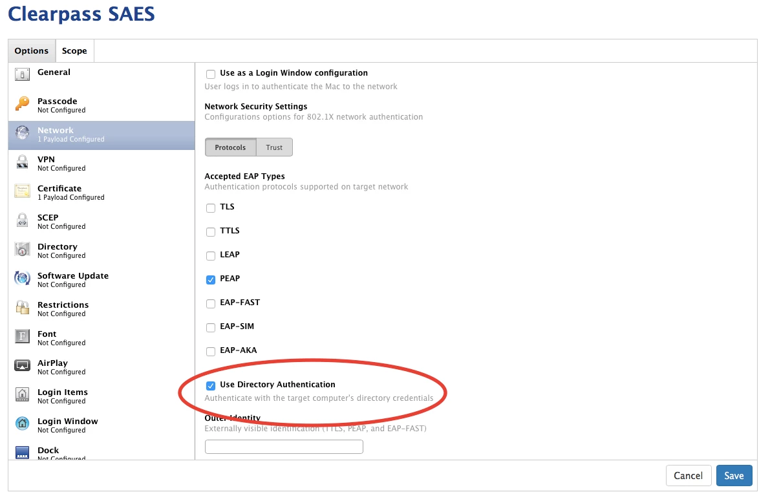Click the Save button
Screen dimensions: 759x492
734,476
